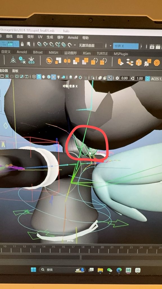The image size is (162, 289).
Task: Open Maya from the Windows taskbar
Action: coord(128,270)
